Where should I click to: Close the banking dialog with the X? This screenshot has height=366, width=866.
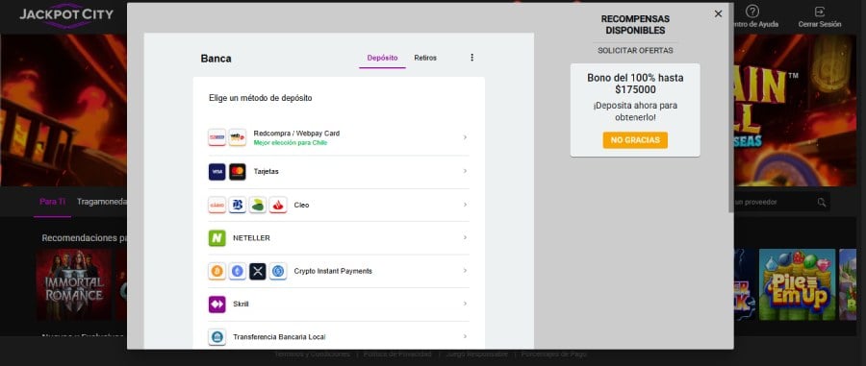(x=718, y=13)
